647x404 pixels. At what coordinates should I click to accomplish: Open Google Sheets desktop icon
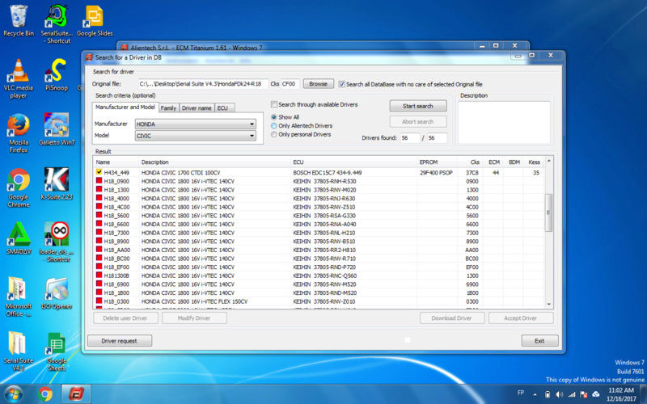pos(57,351)
